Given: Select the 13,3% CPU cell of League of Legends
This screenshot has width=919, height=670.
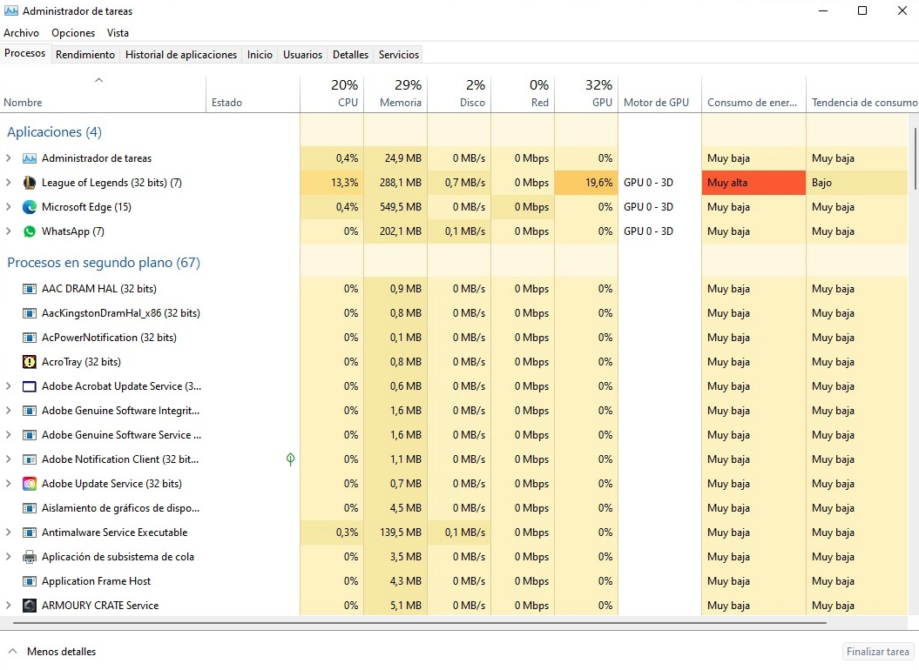Looking at the screenshot, I should click(332, 183).
